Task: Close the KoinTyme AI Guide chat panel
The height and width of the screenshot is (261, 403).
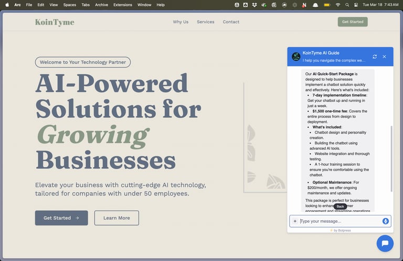Action: pos(384,57)
